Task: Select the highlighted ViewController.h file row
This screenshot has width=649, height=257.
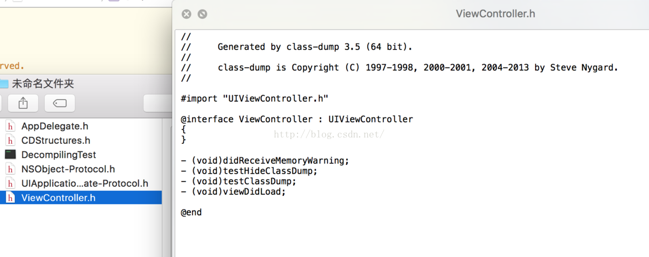Action: pyautogui.click(x=58, y=198)
